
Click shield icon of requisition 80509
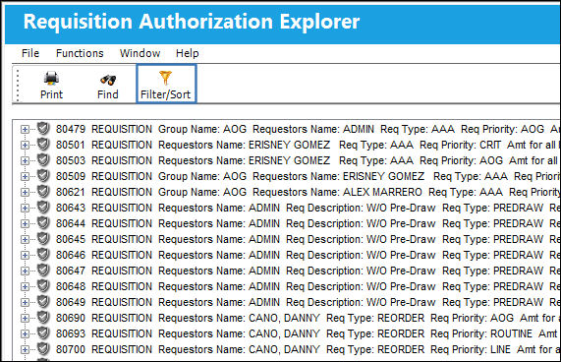[x=43, y=175]
